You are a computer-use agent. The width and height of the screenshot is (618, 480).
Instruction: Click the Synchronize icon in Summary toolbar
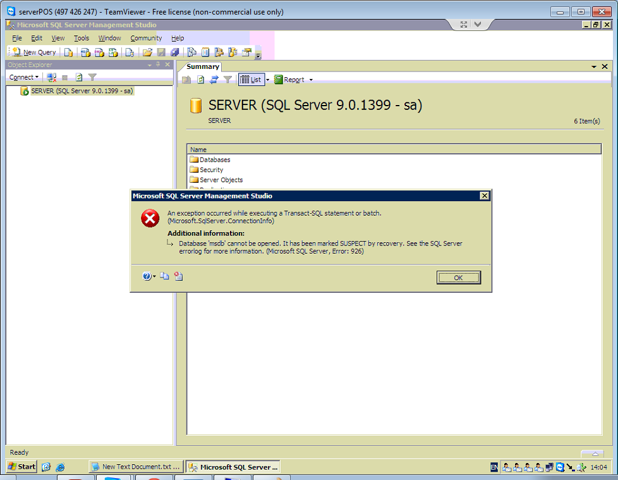[214, 80]
